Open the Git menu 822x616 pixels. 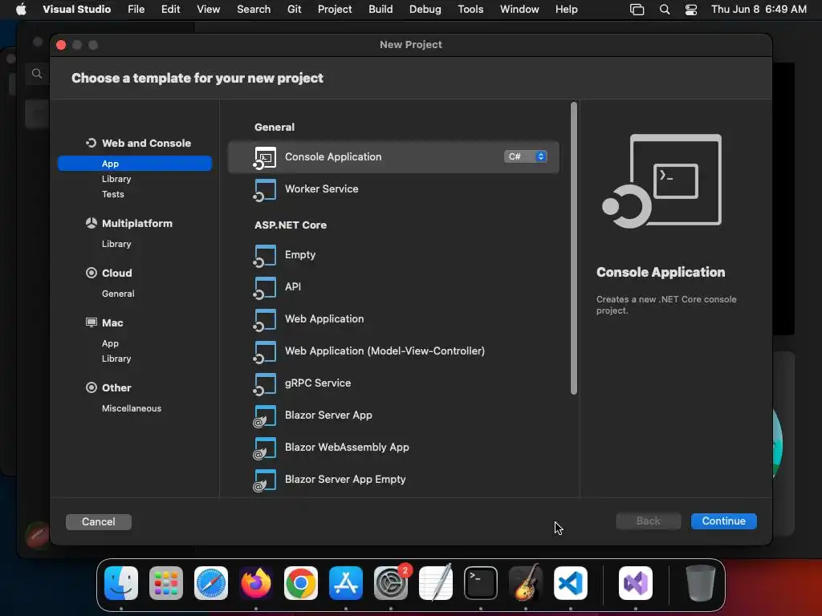294,9
